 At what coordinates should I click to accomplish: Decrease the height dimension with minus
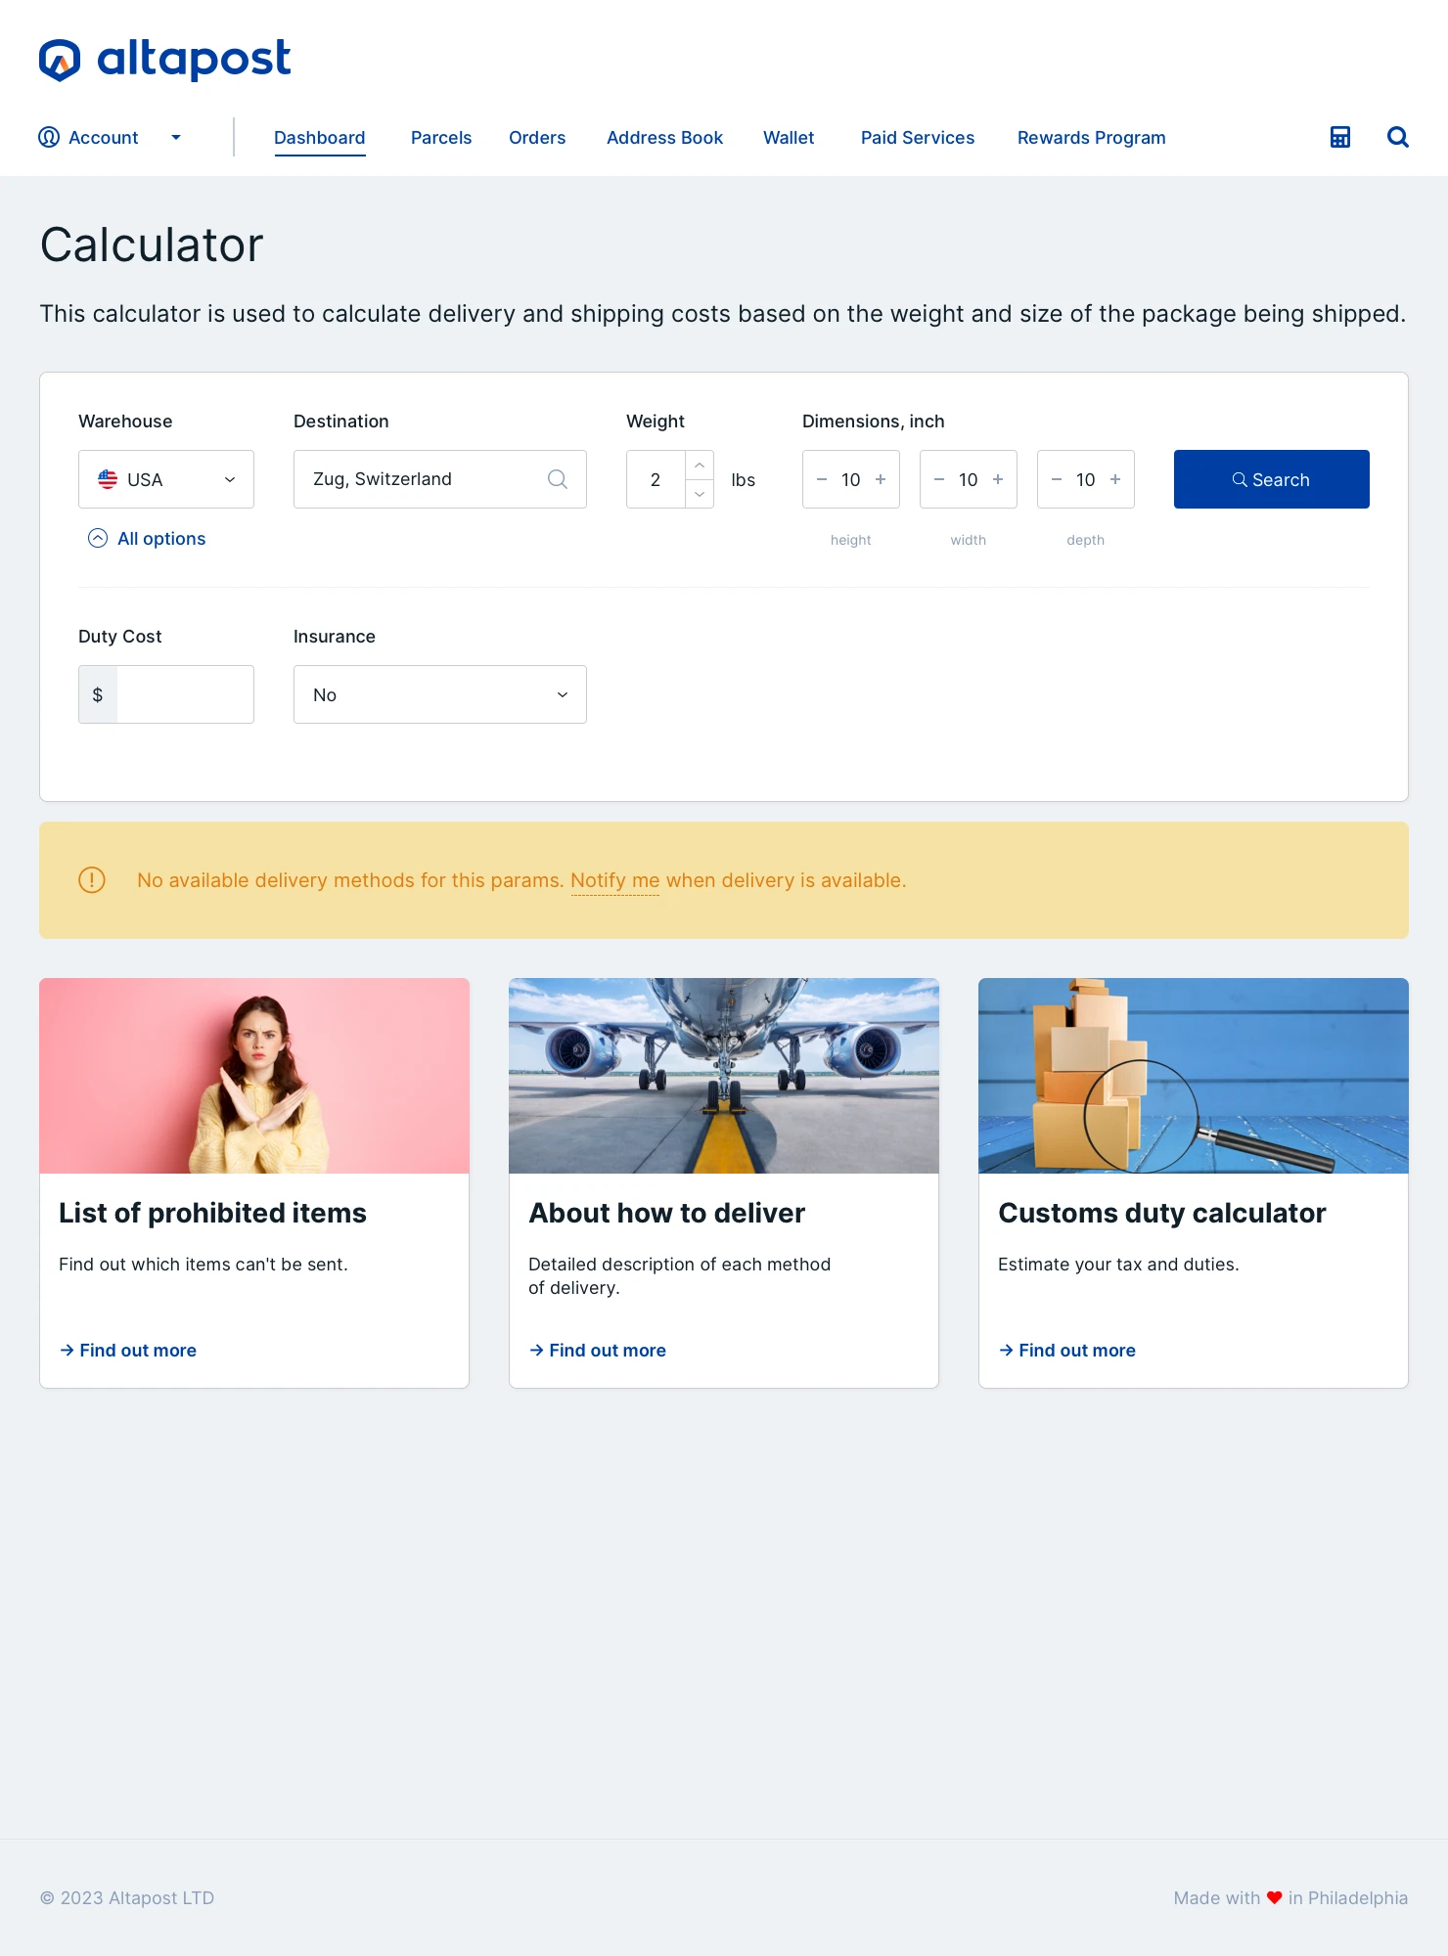[822, 479]
